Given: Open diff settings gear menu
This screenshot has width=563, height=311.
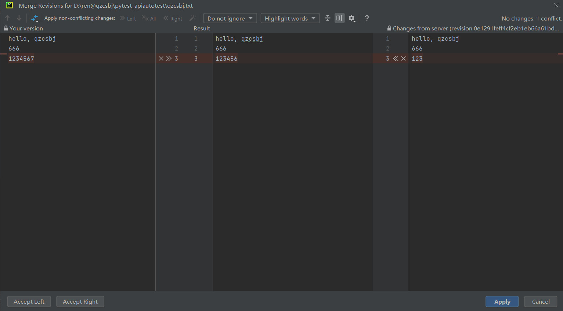Looking at the screenshot, I should 352,18.
